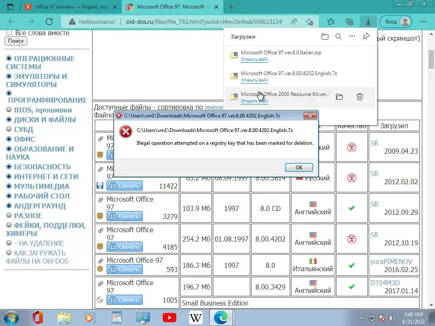Click link icon beside 103.9 Мб Office 97

(x=101, y=200)
